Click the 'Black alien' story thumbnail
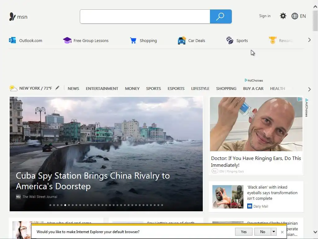 pos(228,197)
